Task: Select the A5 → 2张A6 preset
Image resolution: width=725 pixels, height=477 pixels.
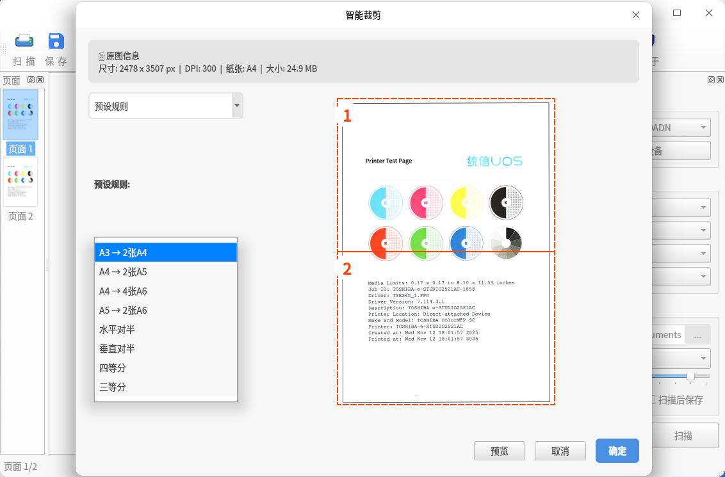Action: (165, 310)
